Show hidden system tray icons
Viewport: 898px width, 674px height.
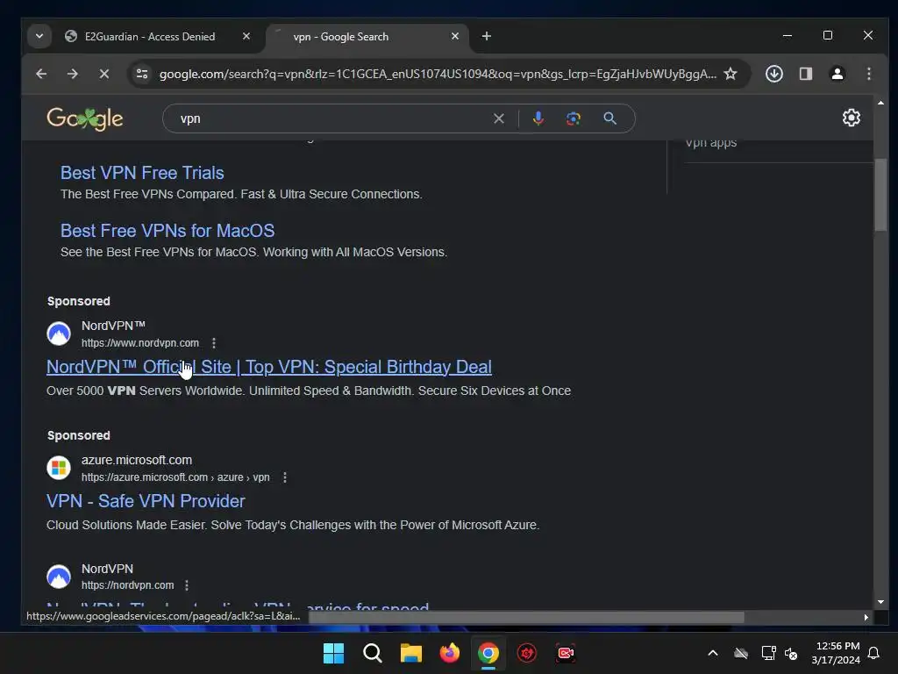[x=713, y=653]
